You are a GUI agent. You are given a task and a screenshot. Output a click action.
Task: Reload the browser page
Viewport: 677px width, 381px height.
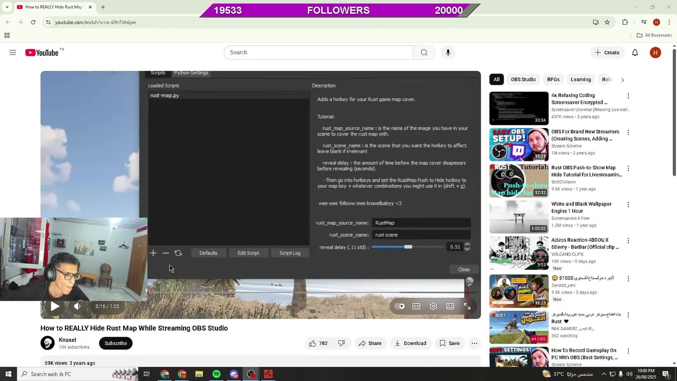[x=33, y=22]
